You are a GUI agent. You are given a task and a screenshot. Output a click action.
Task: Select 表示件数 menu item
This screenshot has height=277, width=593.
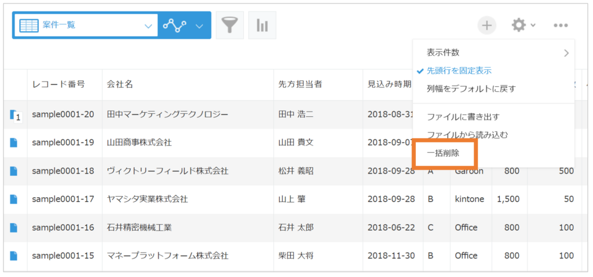pyautogui.click(x=443, y=53)
